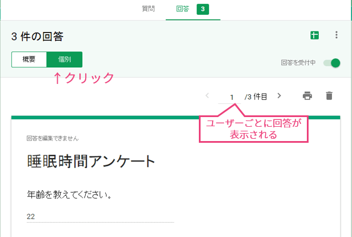Focus the response number field

[232, 97]
